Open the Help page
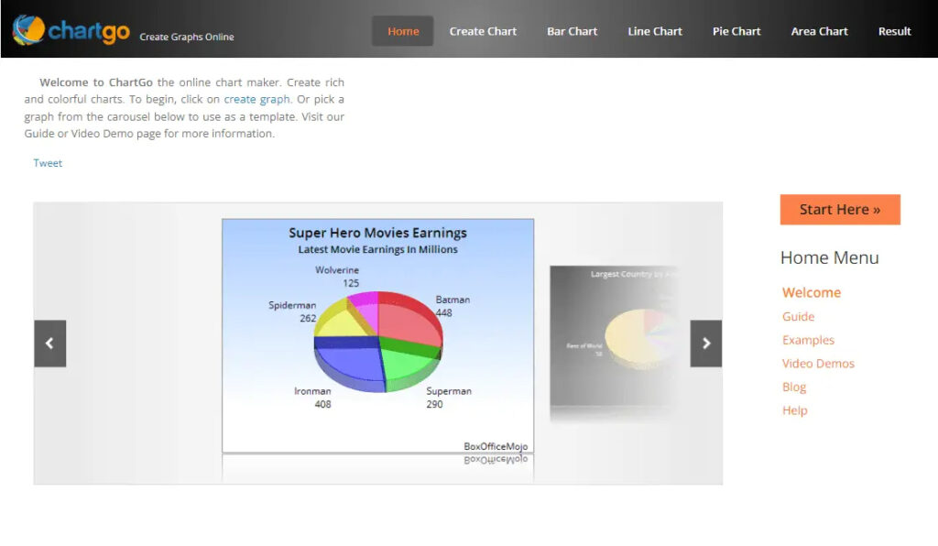Image resolution: width=938 pixels, height=546 pixels. [793, 410]
